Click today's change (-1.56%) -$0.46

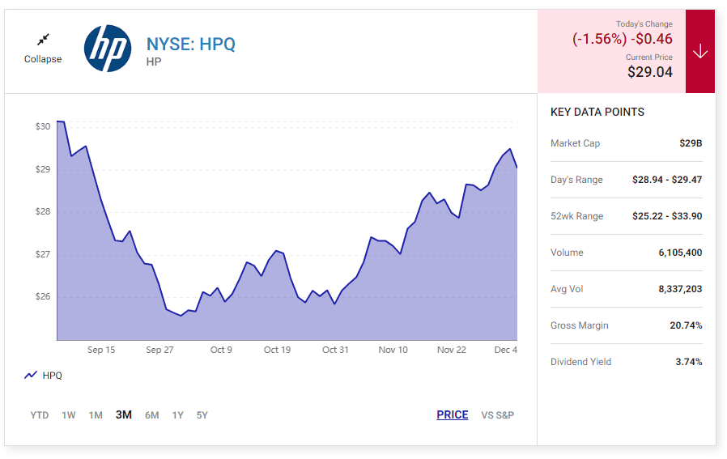click(x=623, y=39)
